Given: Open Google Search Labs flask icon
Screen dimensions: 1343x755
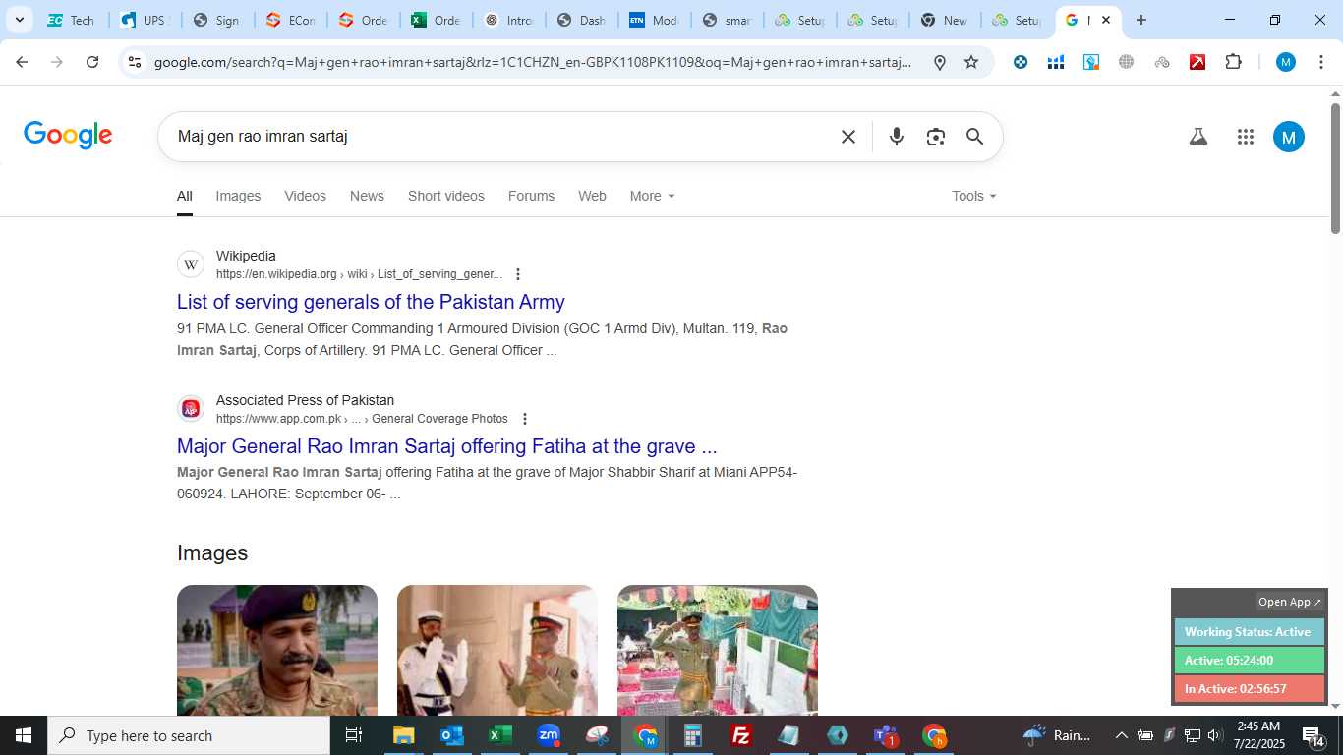Looking at the screenshot, I should coord(1197,137).
